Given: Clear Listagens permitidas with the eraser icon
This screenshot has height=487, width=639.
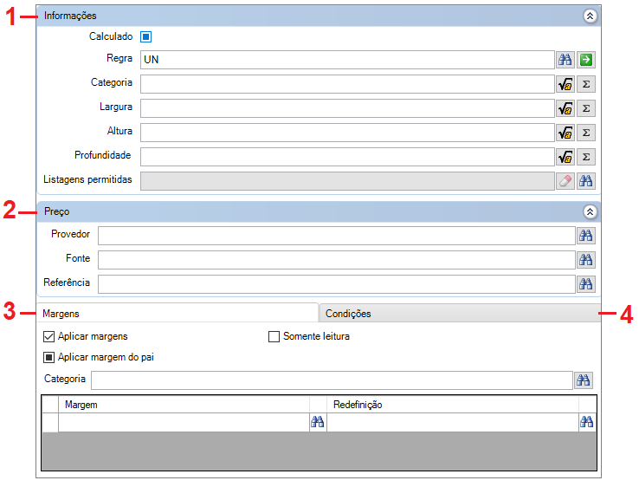Looking at the screenshot, I should [x=565, y=181].
